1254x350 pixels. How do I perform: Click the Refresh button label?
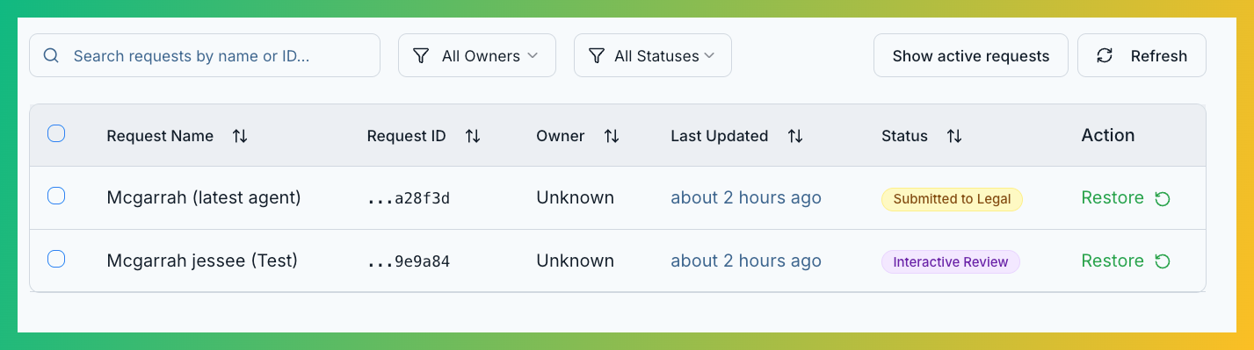pyautogui.click(x=1159, y=56)
